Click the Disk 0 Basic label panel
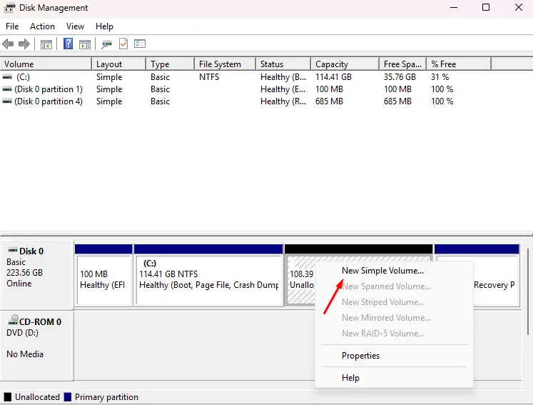The height and width of the screenshot is (405, 533). click(36, 275)
